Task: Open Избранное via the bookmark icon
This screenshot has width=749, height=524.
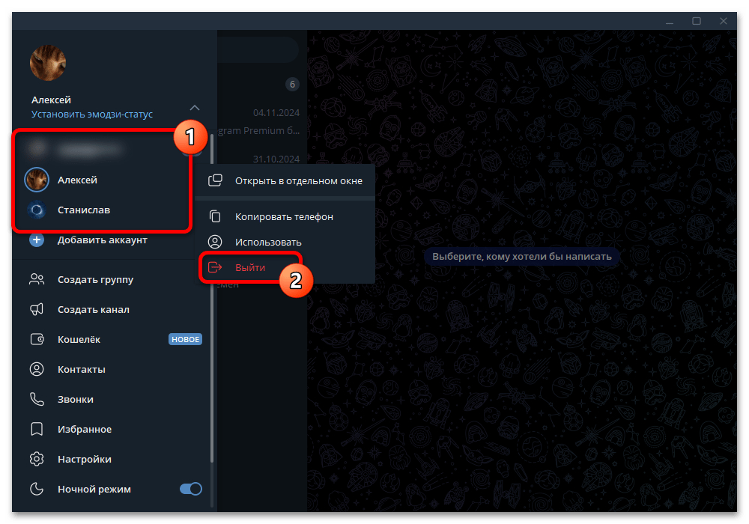Action: tap(37, 429)
